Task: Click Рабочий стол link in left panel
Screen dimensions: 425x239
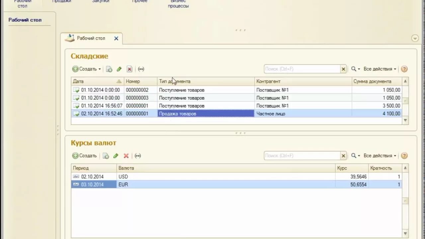Action: 25,20
